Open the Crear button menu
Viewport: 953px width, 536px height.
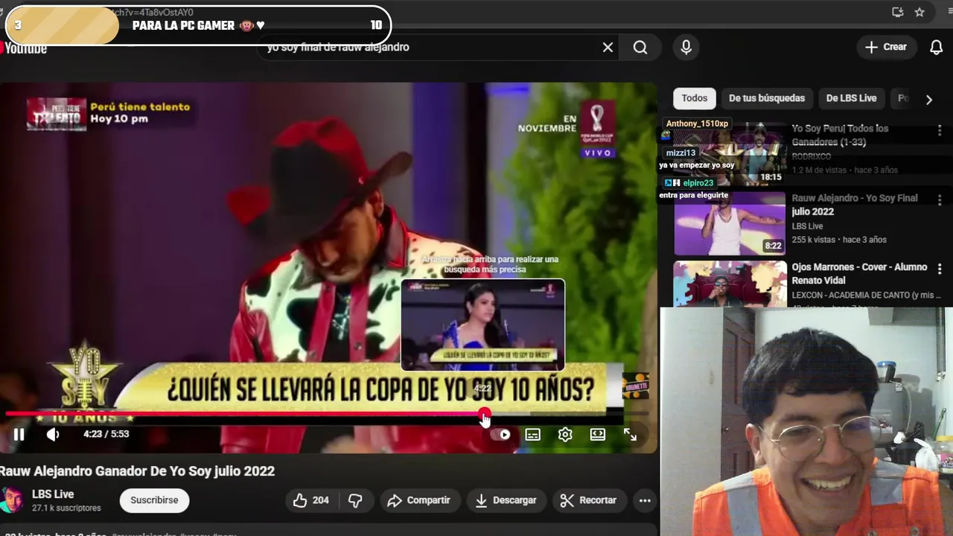886,47
